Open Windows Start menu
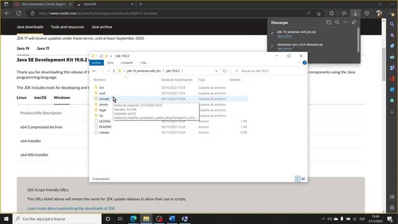398x224 pixels. point(6,218)
